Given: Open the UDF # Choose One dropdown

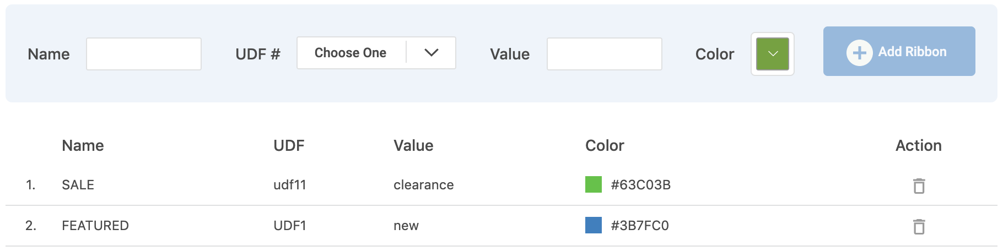Looking at the screenshot, I should coord(376,53).
